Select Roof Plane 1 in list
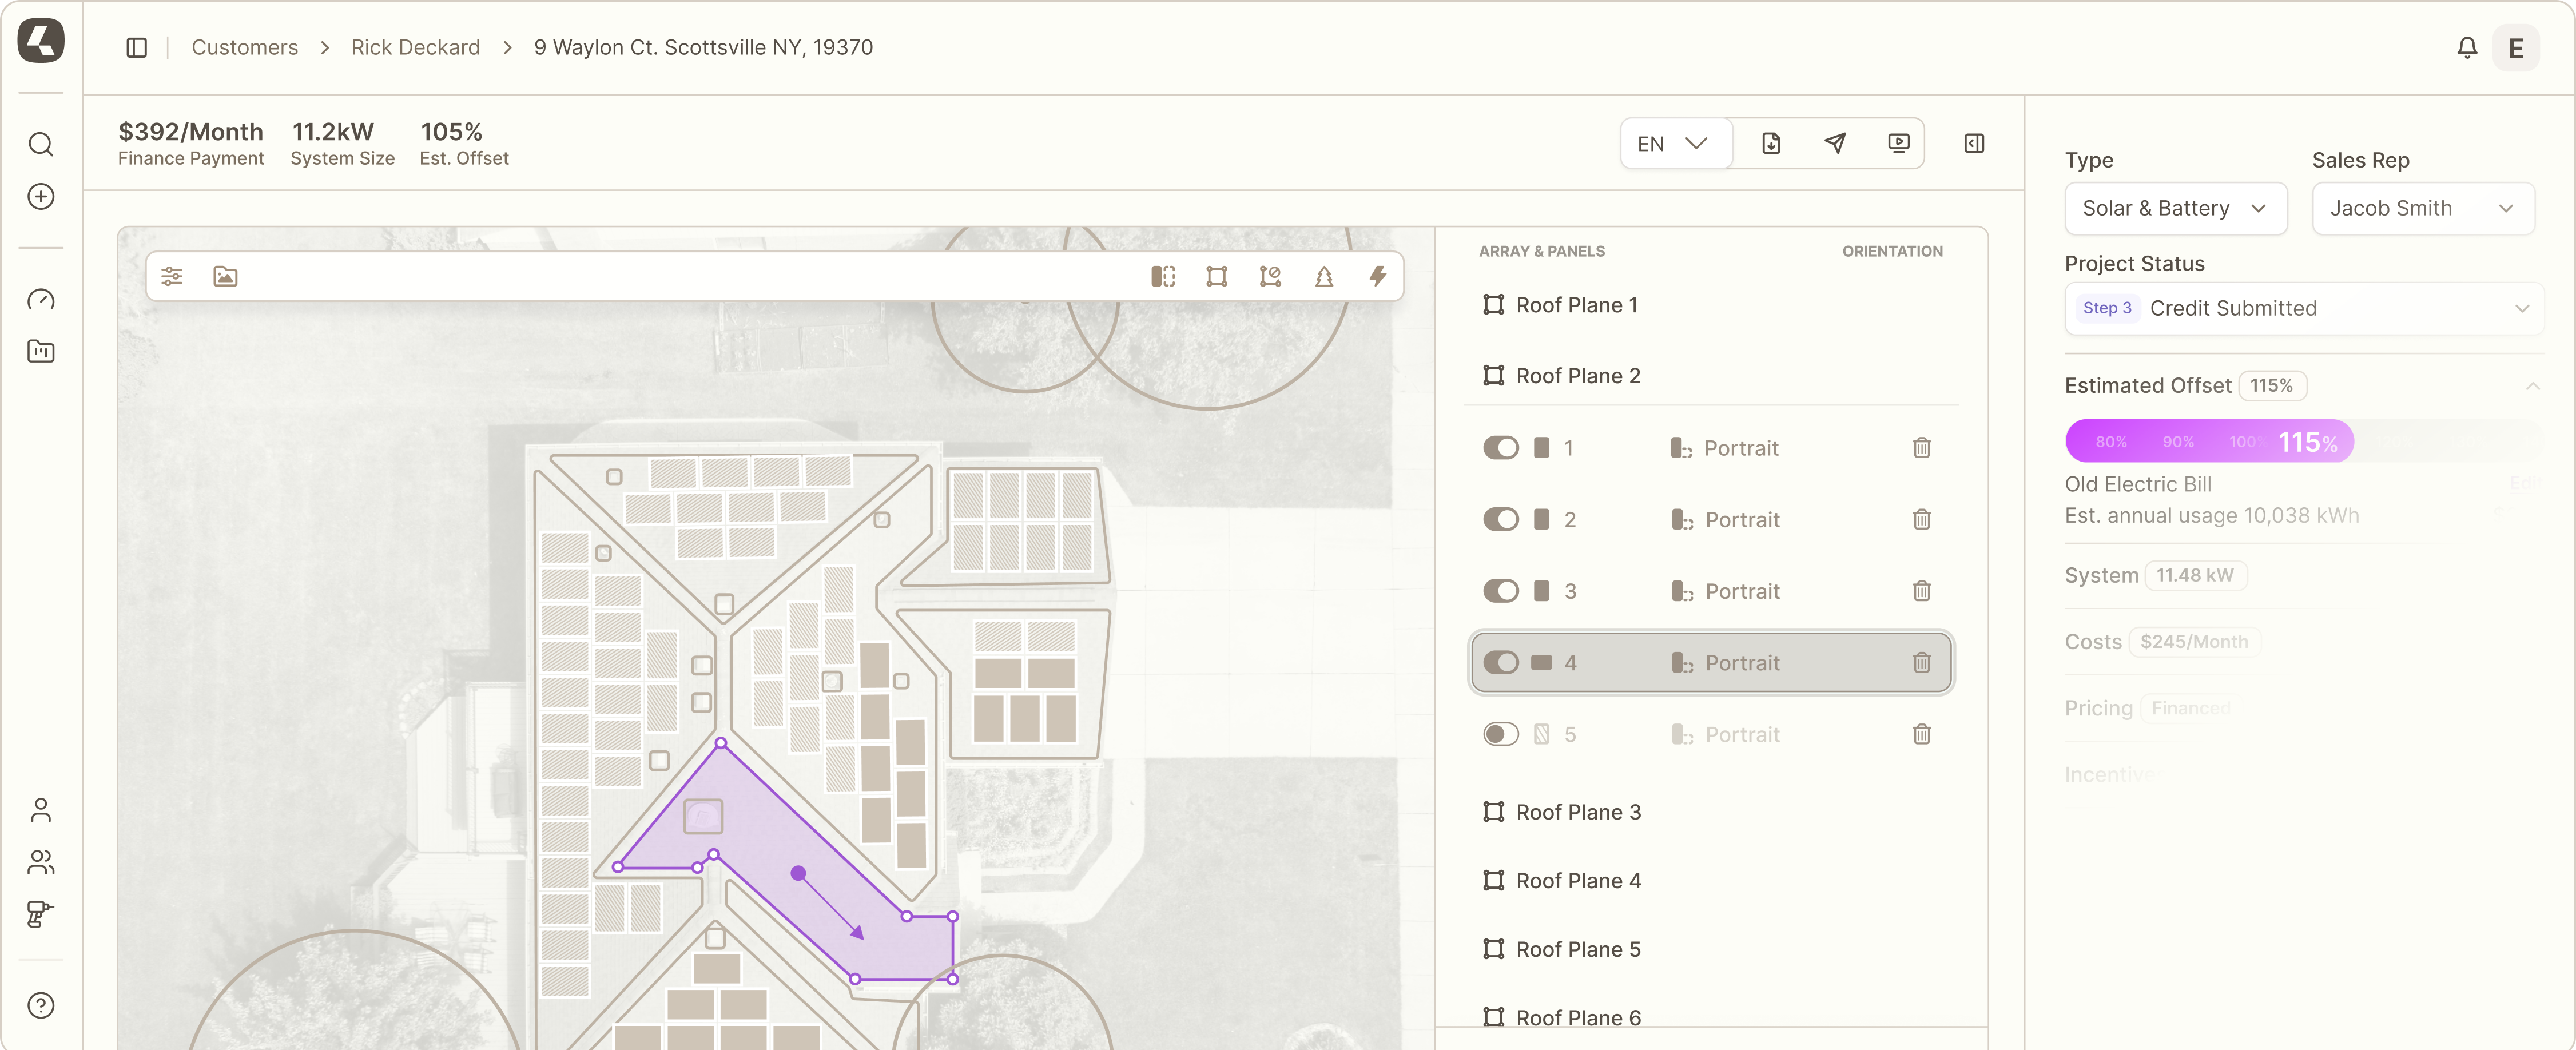This screenshot has height=1050, width=2576. click(x=1576, y=305)
